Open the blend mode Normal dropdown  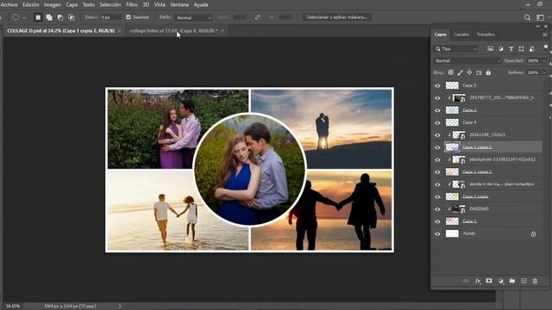coord(467,61)
